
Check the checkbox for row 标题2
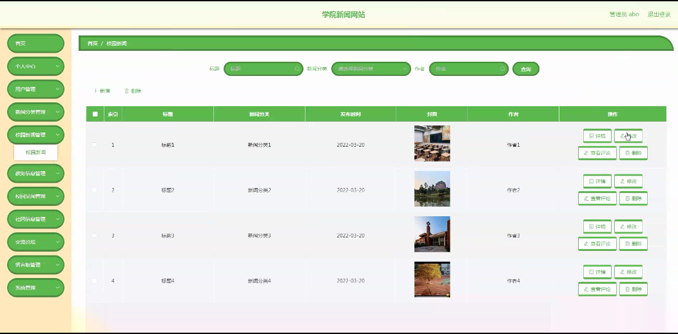[x=94, y=190]
